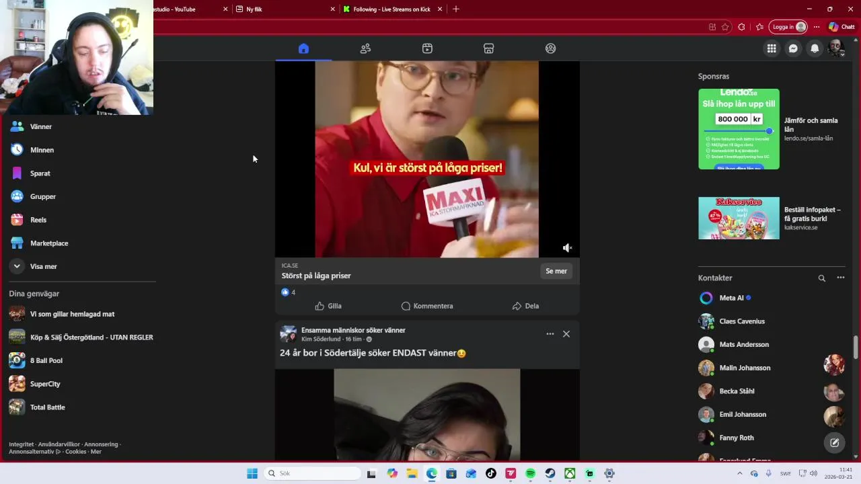Open Jämför och samla lån ad text
Screen dimensions: 861x484
coord(811,125)
